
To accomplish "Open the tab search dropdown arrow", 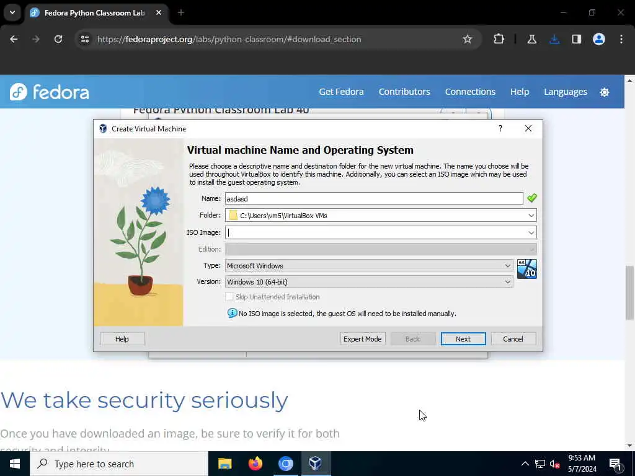I will pyautogui.click(x=12, y=12).
